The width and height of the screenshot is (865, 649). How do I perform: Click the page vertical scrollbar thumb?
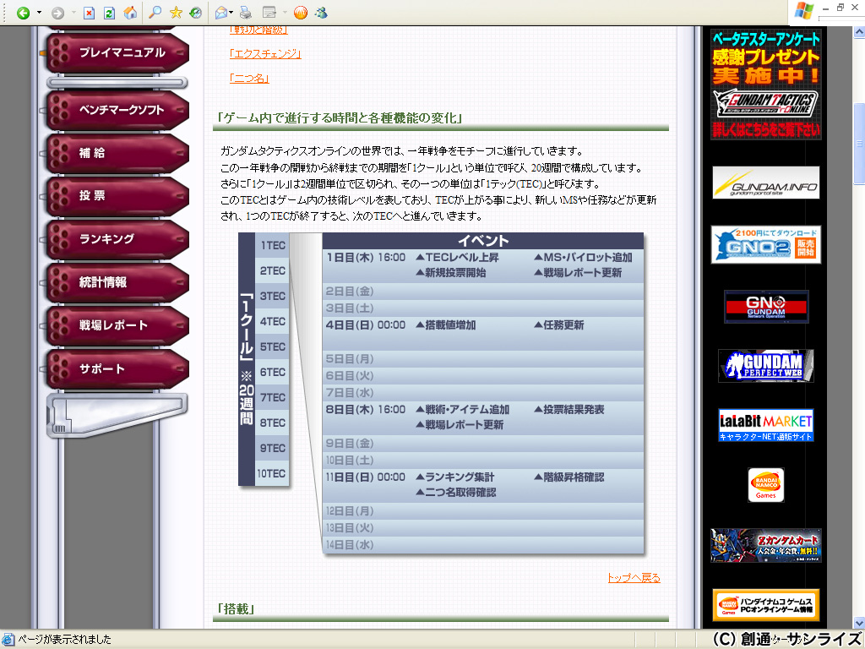[859, 144]
